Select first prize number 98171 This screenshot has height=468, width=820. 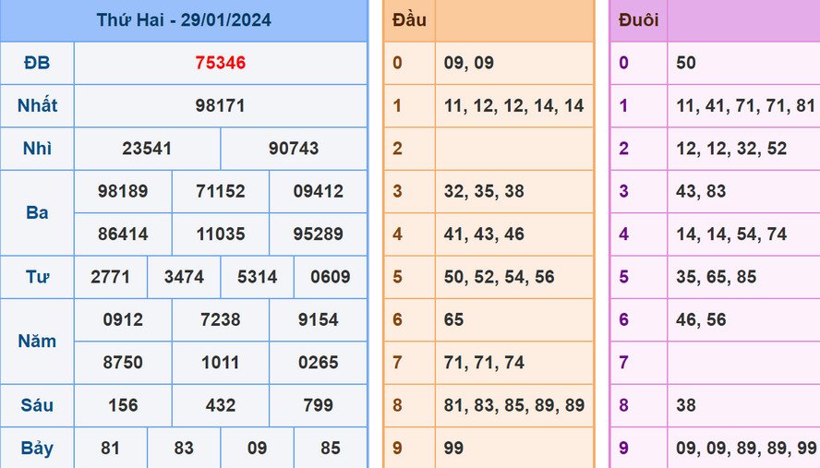220,105
